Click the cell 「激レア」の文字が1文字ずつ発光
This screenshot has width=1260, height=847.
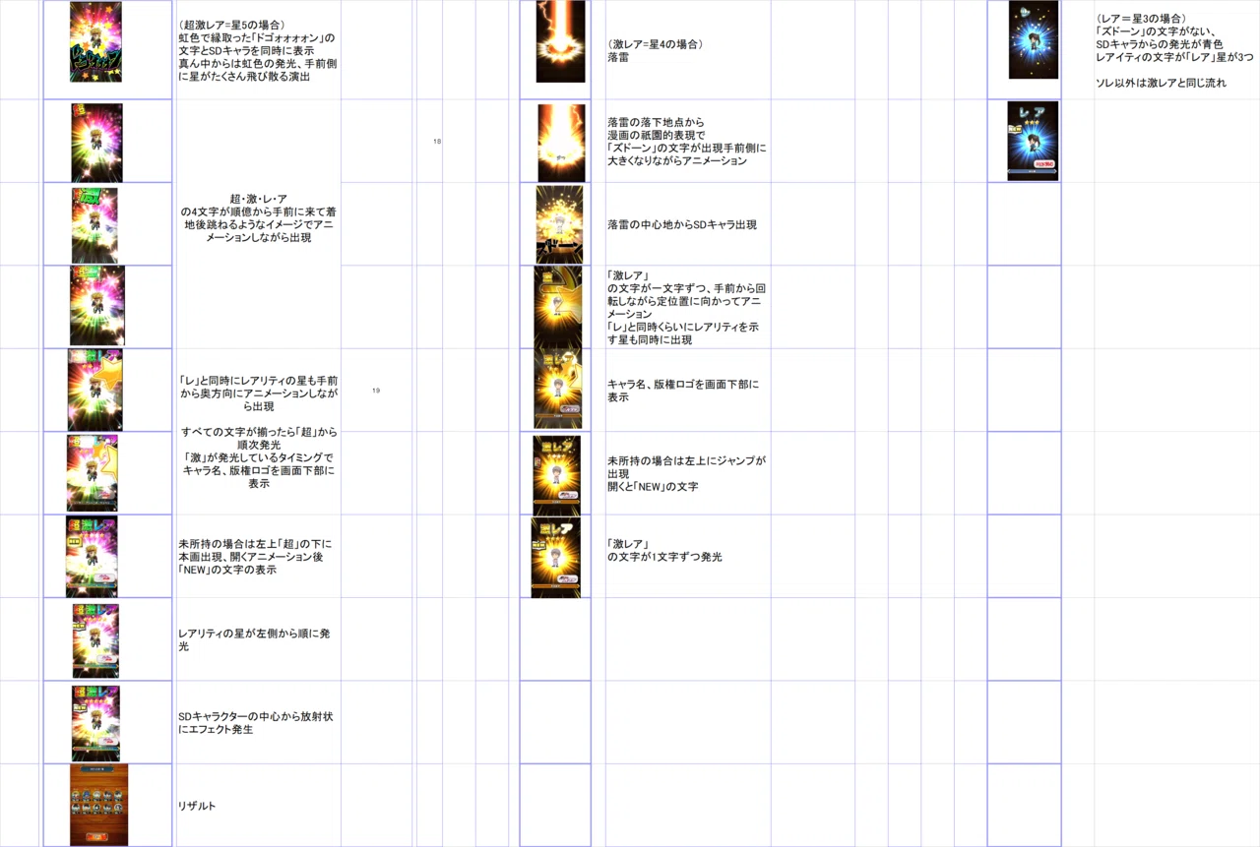pos(687,556)
